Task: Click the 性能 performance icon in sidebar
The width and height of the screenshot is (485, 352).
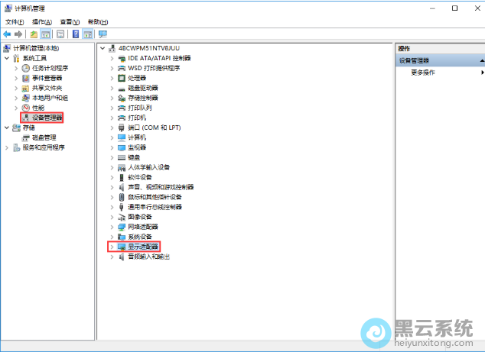Action: pos(26,108)
